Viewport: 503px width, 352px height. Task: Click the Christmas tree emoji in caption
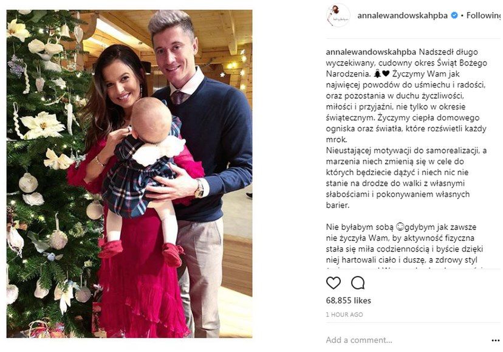[x=378, y=74]
